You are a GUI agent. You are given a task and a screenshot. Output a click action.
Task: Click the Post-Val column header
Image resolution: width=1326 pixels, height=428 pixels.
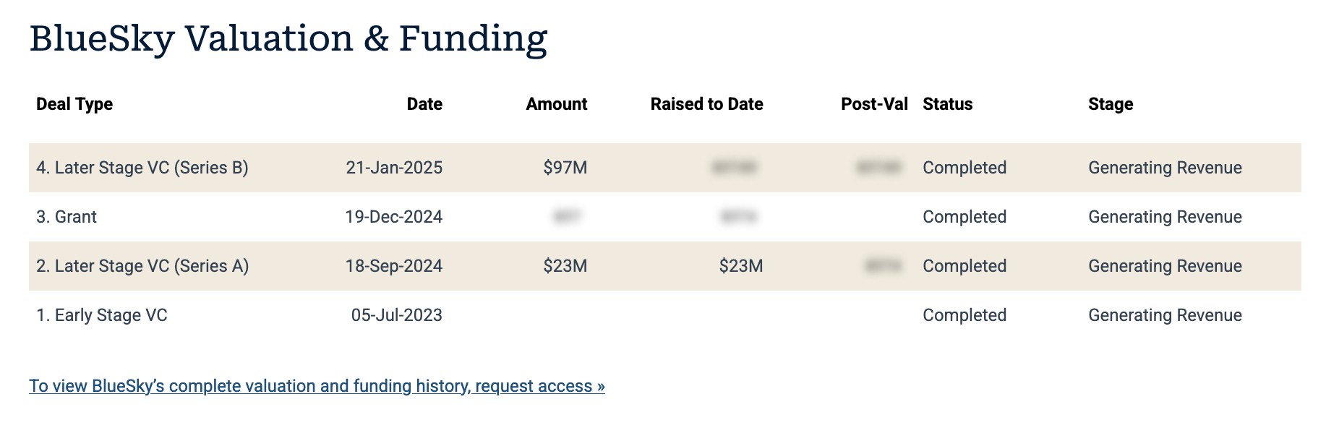click(873, 104)
